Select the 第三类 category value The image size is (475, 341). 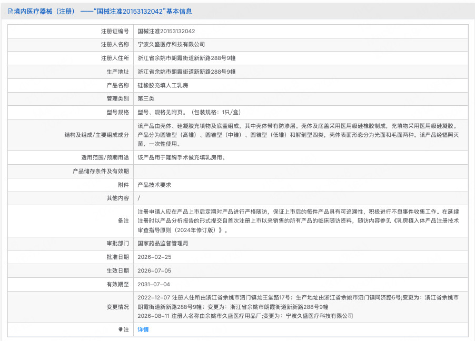(146, 99)
